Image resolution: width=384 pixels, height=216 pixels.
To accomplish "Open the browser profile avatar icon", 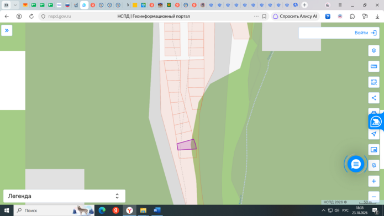I will pyautogui.click(x=328, y=5).
